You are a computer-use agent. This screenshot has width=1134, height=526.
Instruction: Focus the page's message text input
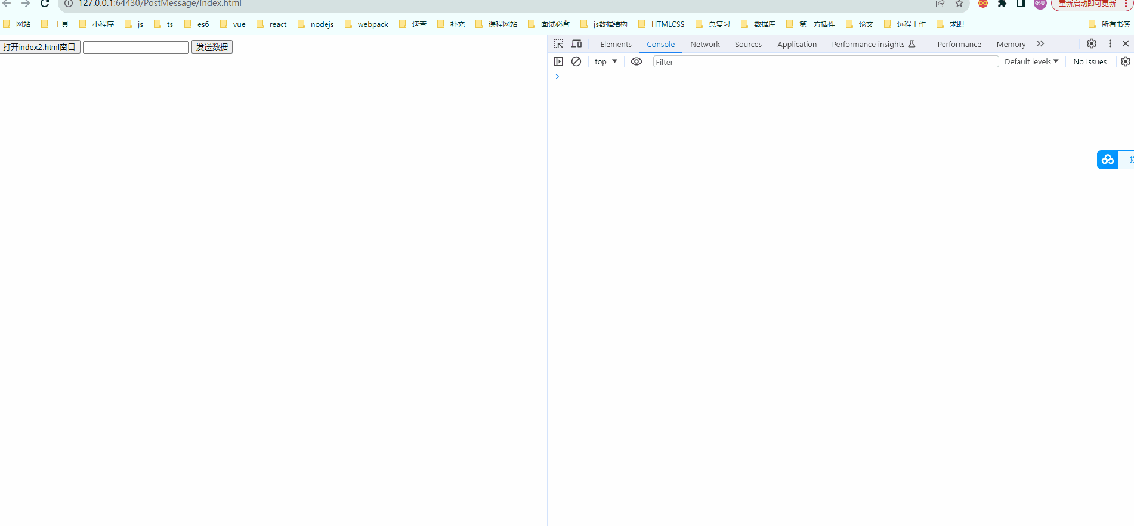click(x=135, y=47)
